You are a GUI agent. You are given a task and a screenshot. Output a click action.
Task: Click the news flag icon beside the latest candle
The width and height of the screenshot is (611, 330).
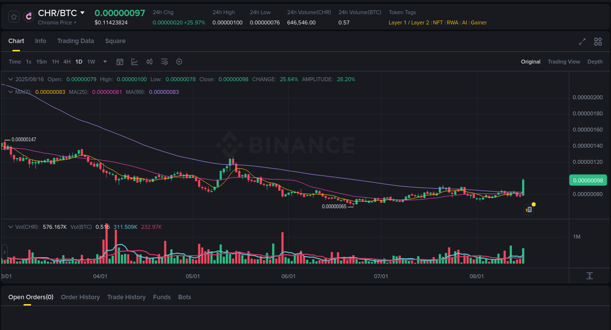[x=528, y=210]
